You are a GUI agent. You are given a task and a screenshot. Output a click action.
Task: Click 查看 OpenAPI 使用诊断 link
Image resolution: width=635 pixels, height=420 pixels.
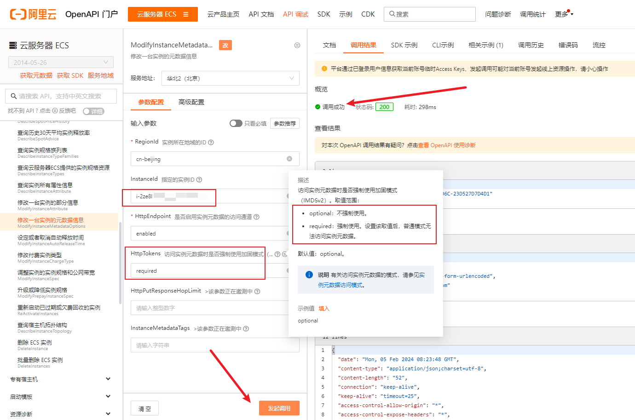[447, 145]
